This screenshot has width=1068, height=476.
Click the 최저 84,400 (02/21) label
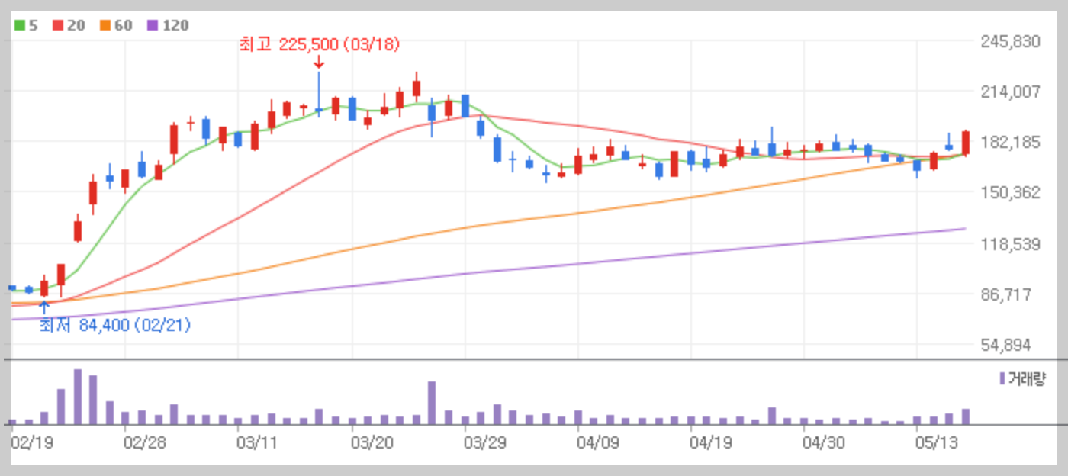click(x=115, y=326)
